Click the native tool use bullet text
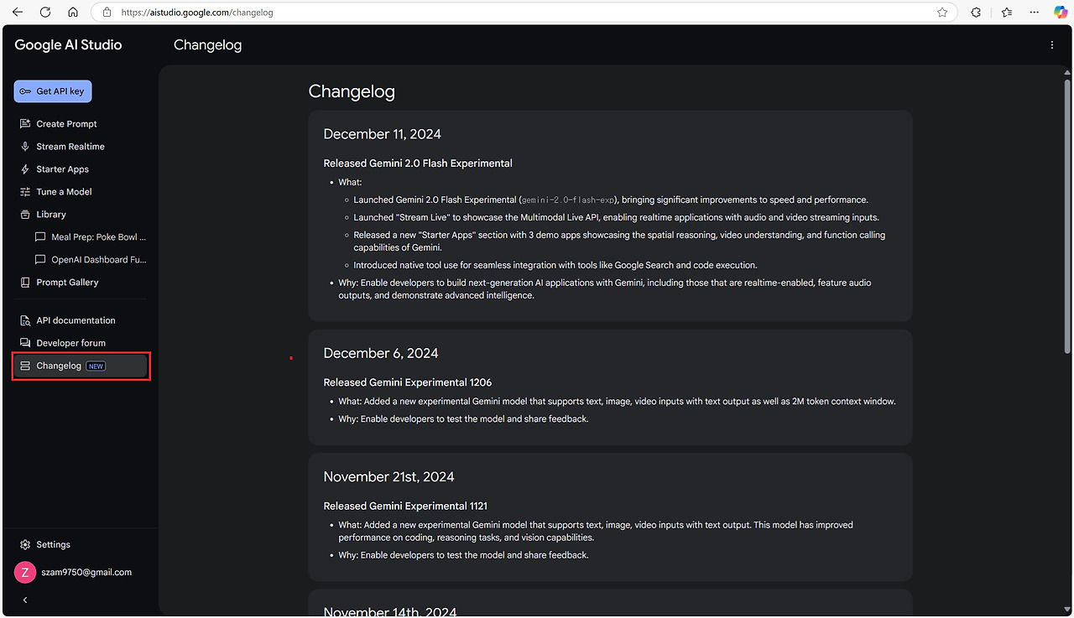 pyautogui.click(x=555, y=265)
